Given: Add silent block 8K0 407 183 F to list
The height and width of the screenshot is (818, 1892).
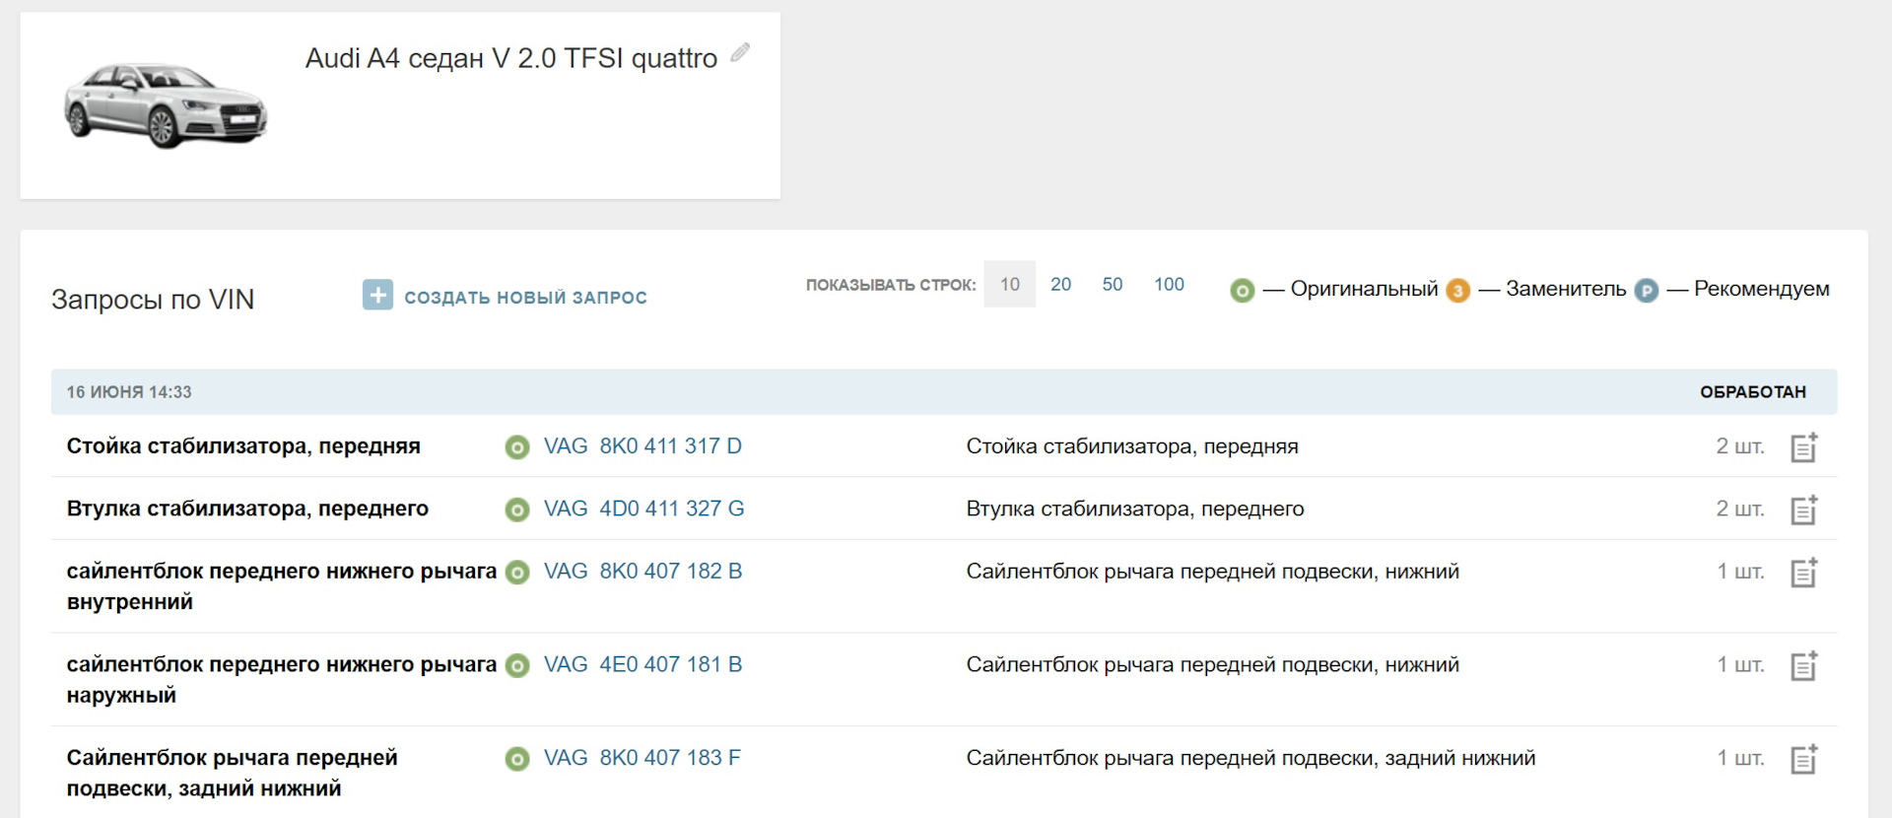Looking at the screenshot, I should point(1803,759).
